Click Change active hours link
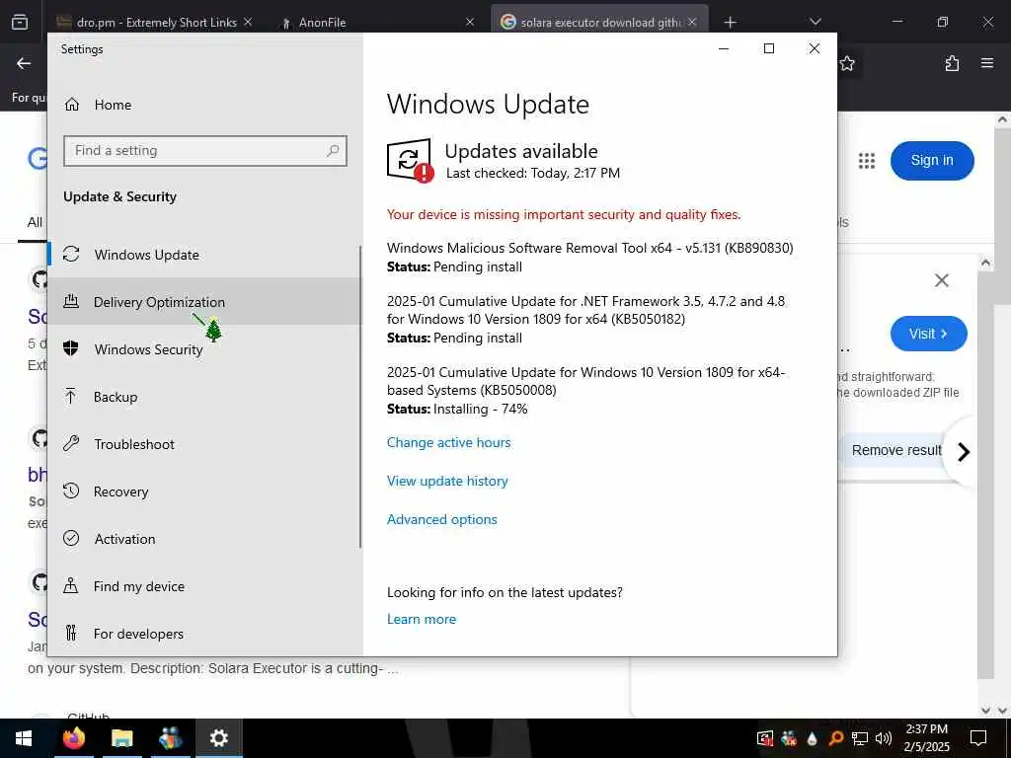Image resolution: width=1011 pixels, height=758 pixels. (x=449, y=442)
